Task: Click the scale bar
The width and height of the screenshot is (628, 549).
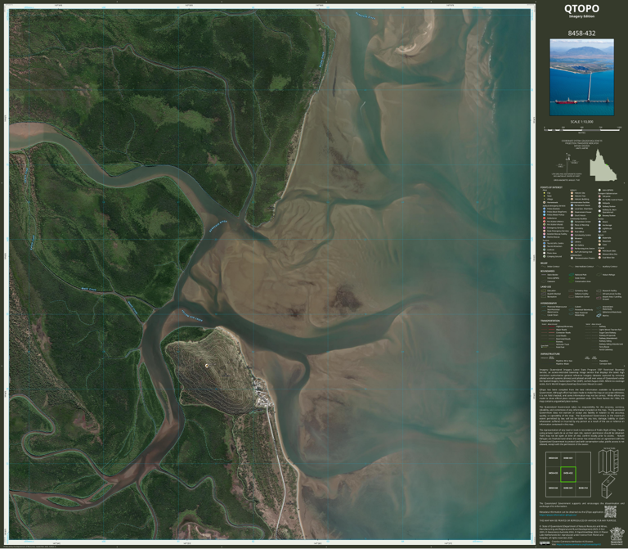Action: click(x=583, y=130)
